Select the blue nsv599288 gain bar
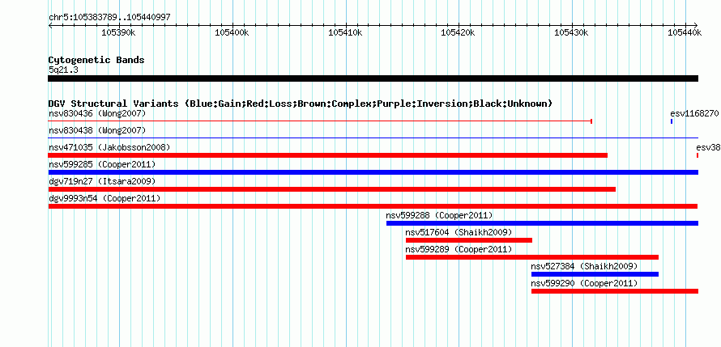The height and width of the screenshot is (347, 721). pyautogui.click(x=542, y=223)
